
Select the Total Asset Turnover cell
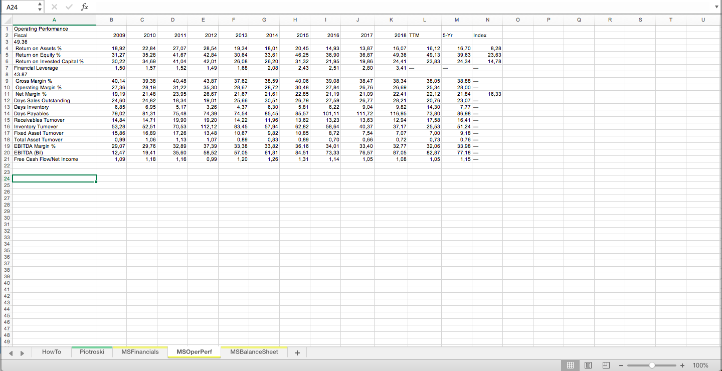(54, 140)
